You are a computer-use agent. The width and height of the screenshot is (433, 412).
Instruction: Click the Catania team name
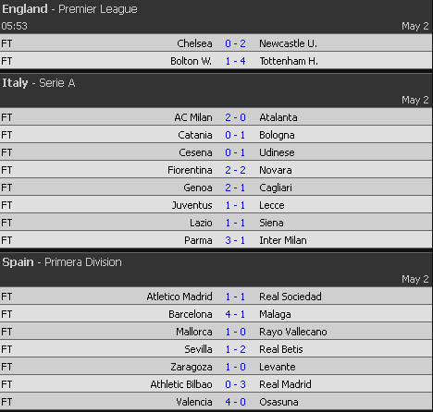(195, 135)
